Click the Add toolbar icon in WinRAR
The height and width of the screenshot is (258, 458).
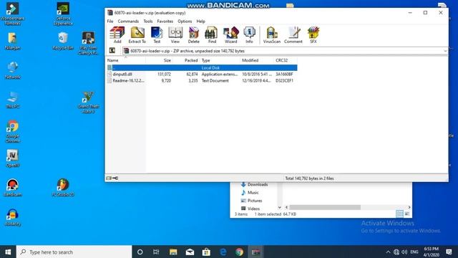(x=117, y=35)
